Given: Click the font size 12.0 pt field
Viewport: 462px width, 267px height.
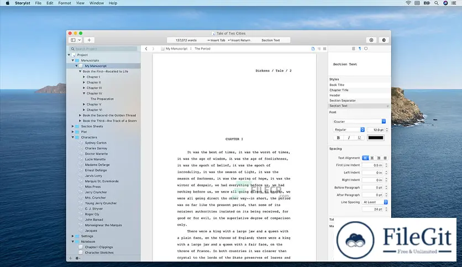Looking at the screenshot, I should 376,130.
